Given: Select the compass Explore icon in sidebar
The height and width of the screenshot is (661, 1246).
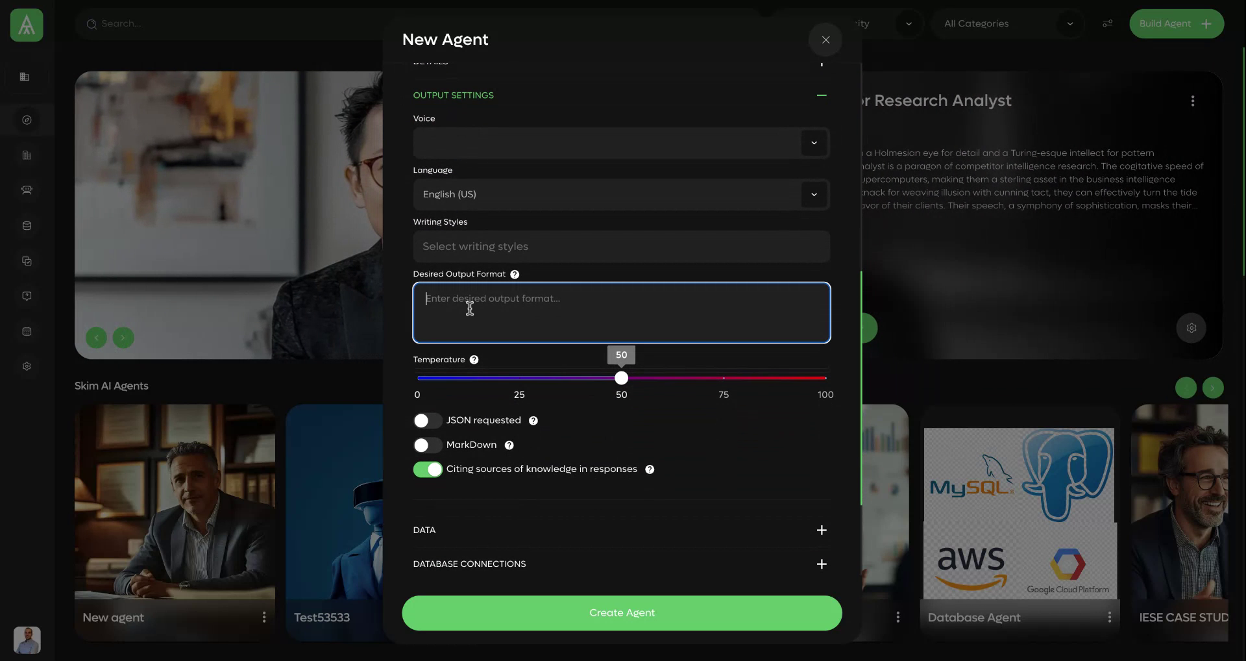Looking at the screenshot, I should [x=27, y=119].
